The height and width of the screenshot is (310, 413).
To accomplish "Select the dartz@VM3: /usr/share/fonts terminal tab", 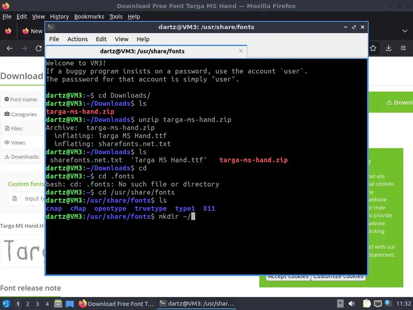I will [x=146, y=51].
